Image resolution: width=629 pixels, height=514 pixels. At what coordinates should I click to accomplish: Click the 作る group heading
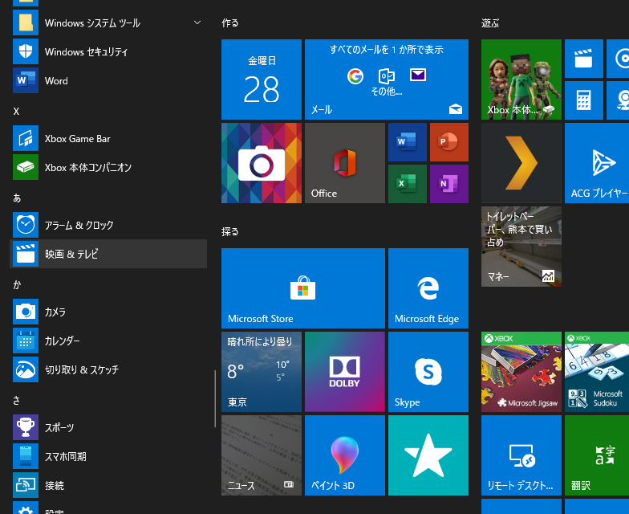[229, 22]
